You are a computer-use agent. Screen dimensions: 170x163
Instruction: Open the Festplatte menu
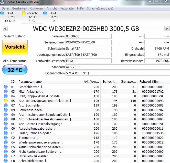point(67,8)
